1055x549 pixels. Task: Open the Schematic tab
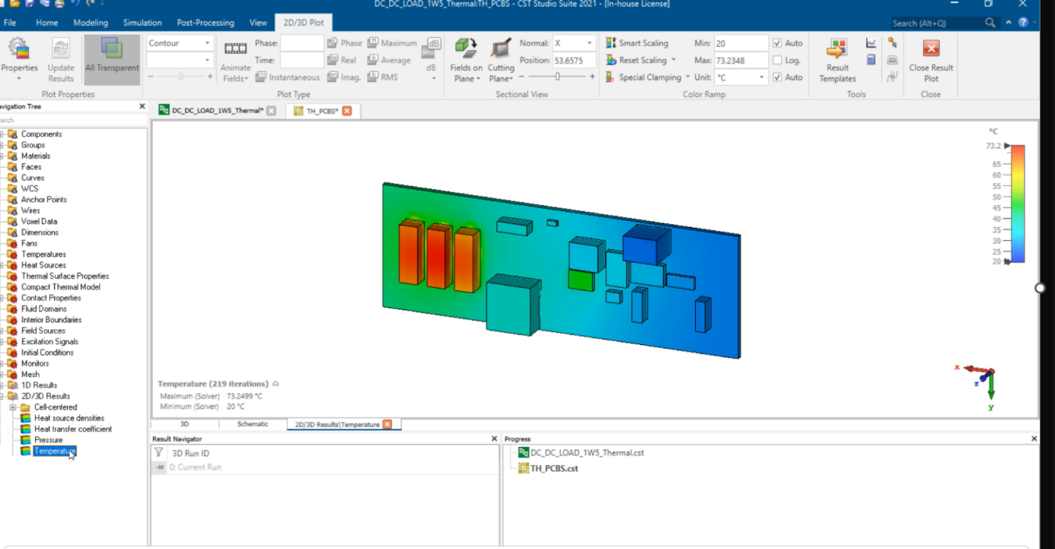tap(252, 424)
